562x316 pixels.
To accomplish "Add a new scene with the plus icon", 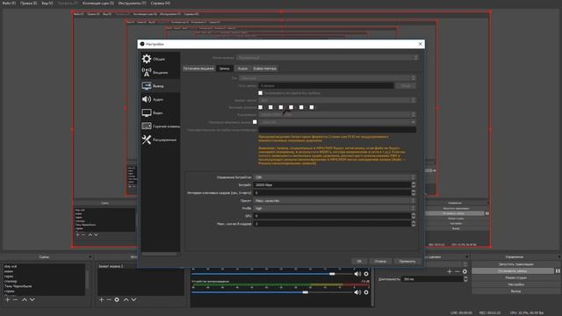I will (x=8, y=299).
